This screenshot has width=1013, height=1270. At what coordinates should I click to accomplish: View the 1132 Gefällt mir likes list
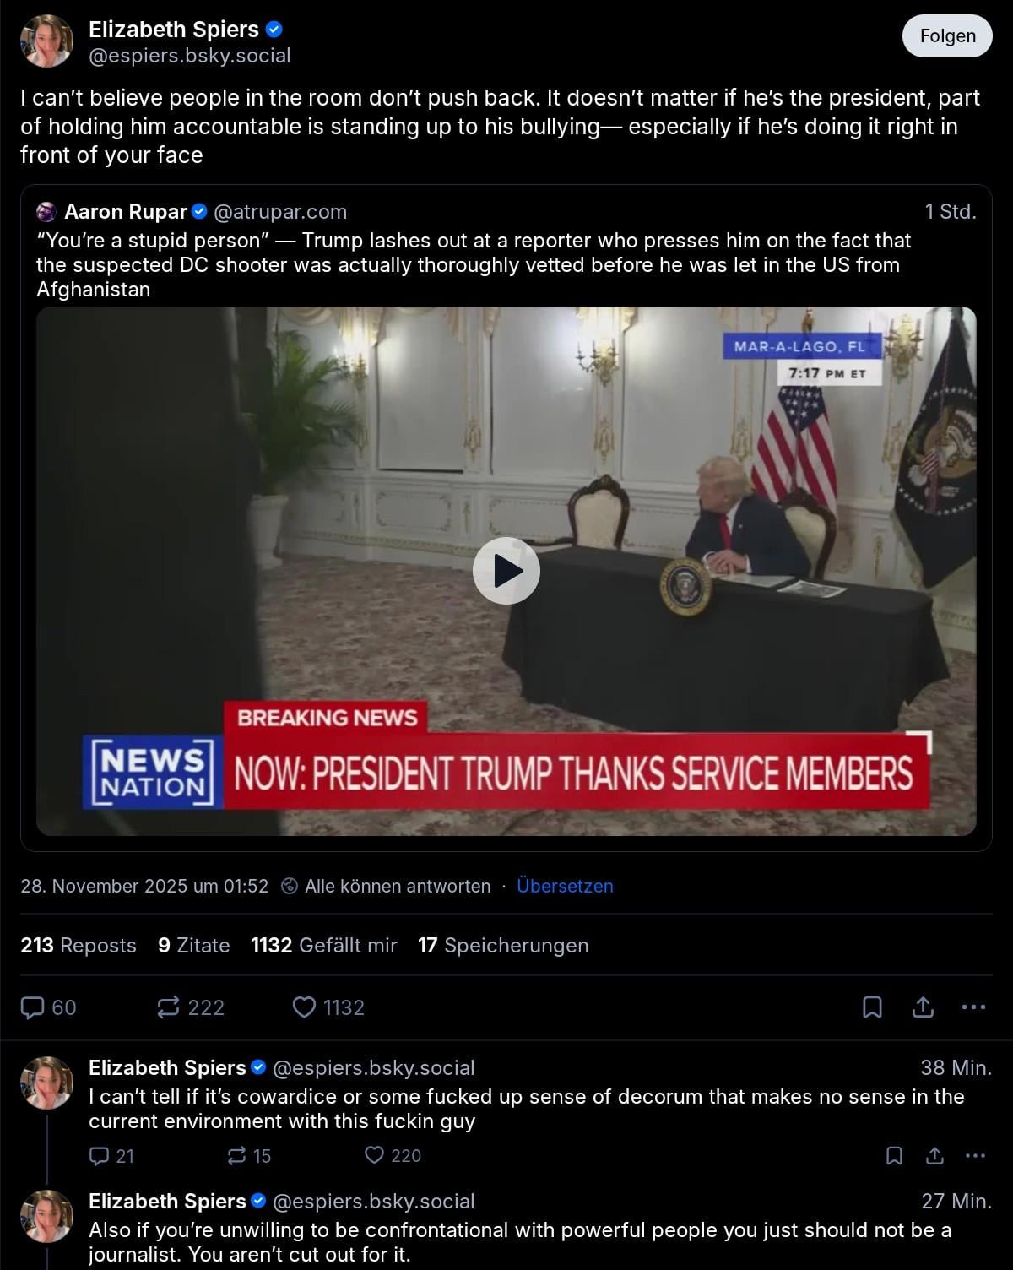323,945
